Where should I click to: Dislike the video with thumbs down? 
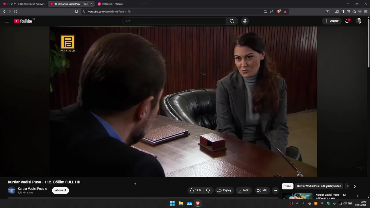click(x=208, y=190)
